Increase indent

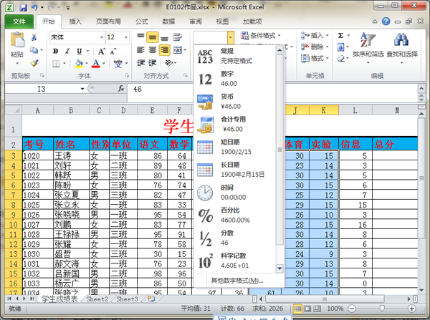pos(153,63)
